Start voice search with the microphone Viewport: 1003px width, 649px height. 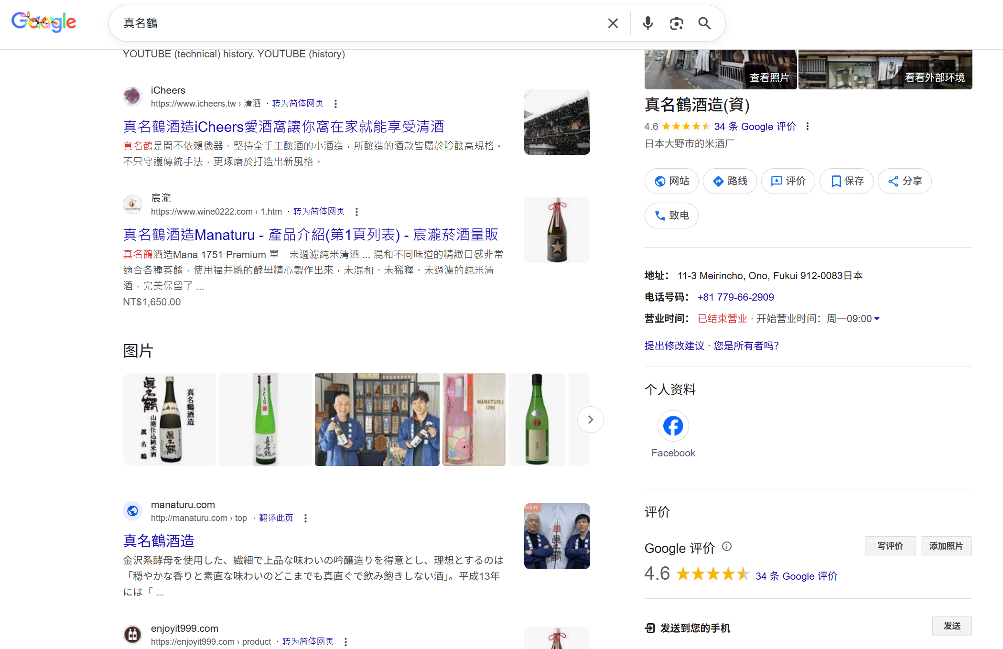pos(647,23)
